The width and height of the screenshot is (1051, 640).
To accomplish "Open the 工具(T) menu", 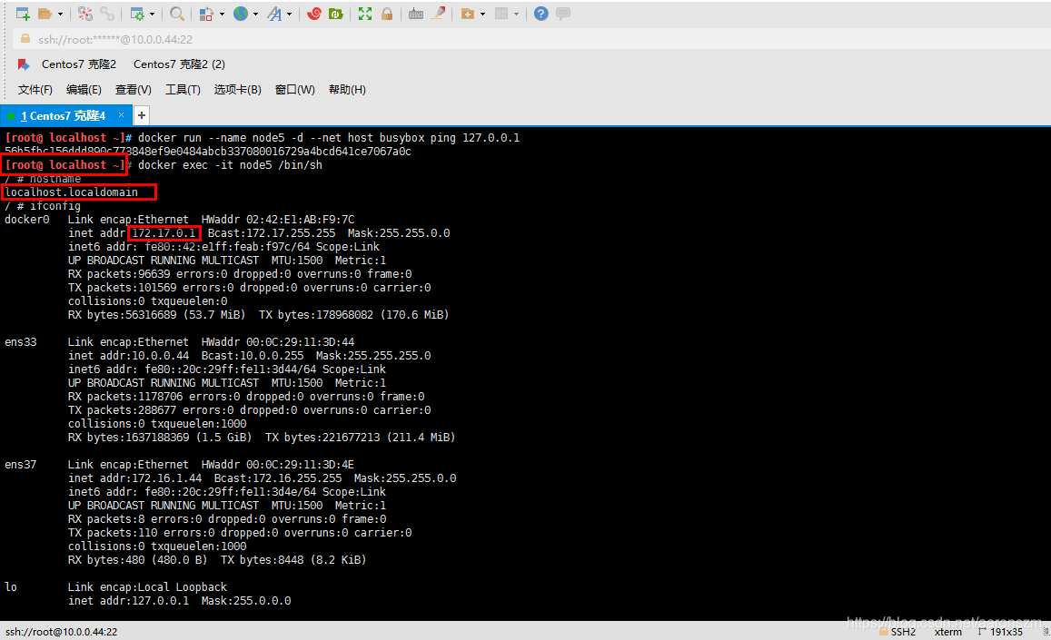I will 183,90.
